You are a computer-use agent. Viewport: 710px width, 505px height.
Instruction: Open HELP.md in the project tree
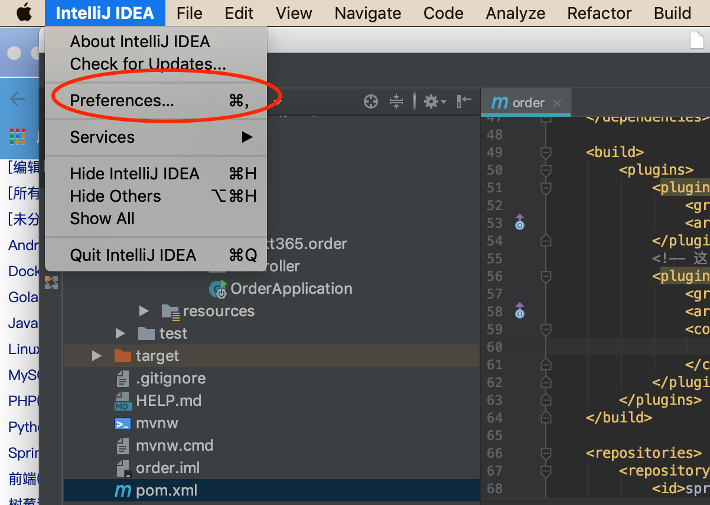coord(168,401)
